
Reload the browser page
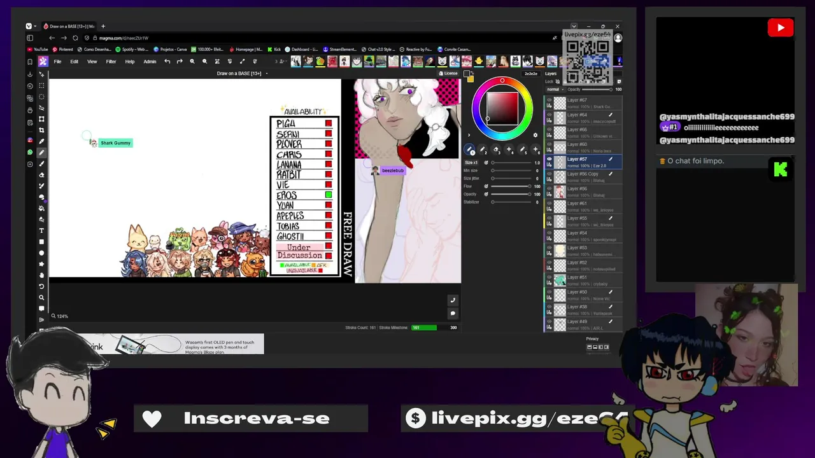coord(75,38)
